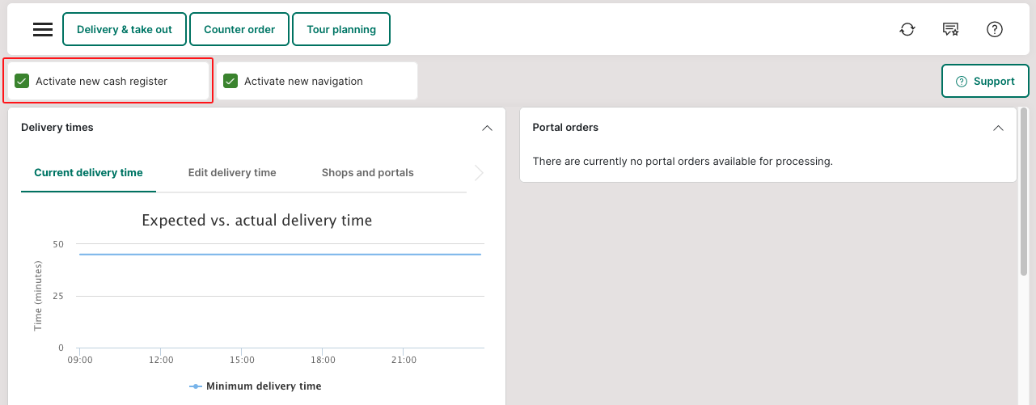This screenshot has width=1036, height=405.
Task: Open the Shops and portals tab
Action: (x=367, y=172)
